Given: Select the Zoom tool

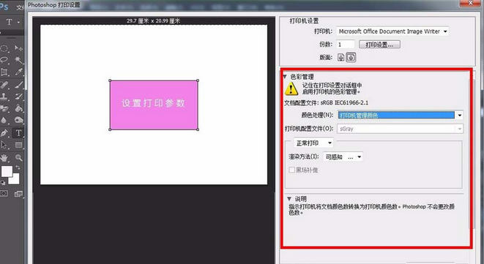Looking at the screenshot, I should [x=18, y=158].
